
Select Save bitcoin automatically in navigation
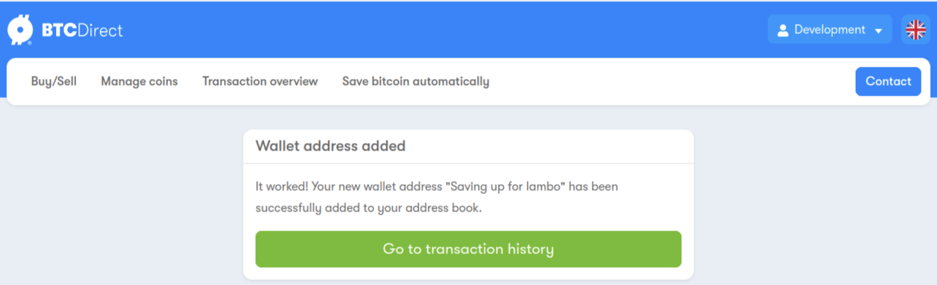[x=416, y=81]
